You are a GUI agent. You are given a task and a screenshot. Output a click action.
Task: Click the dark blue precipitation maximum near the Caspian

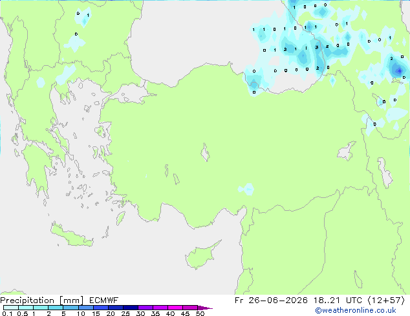(x=398, y=70)
